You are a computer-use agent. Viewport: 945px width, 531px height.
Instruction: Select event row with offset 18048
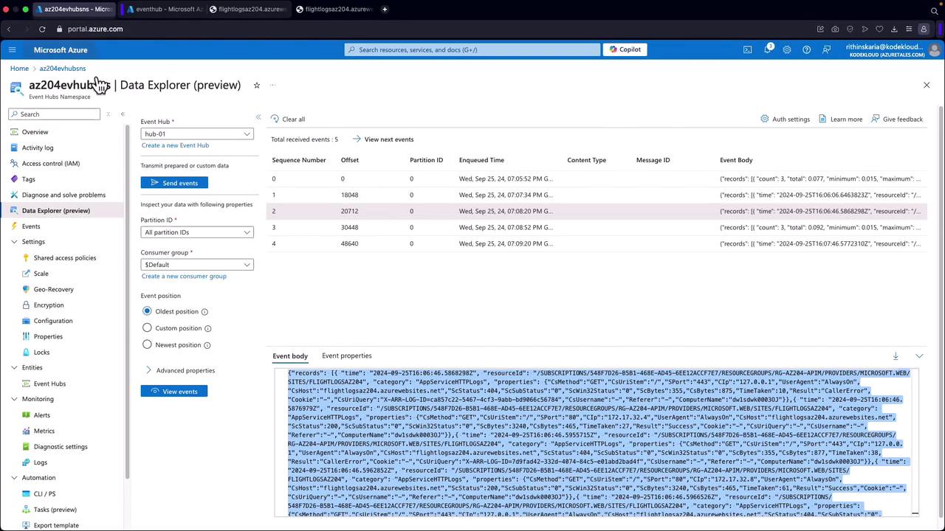[x=597, y=195]
